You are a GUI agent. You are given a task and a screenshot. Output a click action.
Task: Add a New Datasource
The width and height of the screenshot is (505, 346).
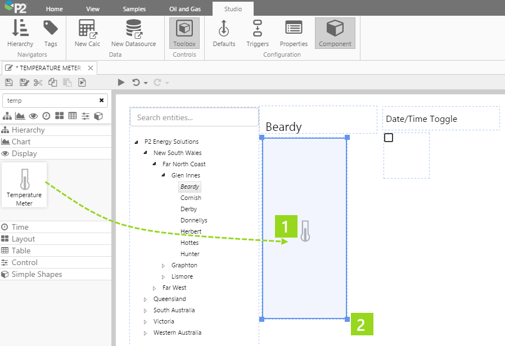pos(133,33)
